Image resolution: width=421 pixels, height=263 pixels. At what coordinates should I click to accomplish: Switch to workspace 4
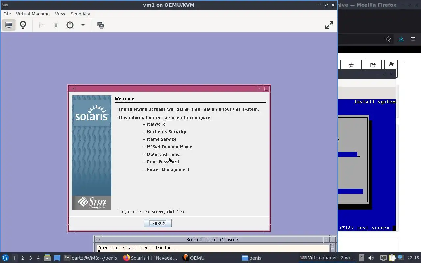38,258
